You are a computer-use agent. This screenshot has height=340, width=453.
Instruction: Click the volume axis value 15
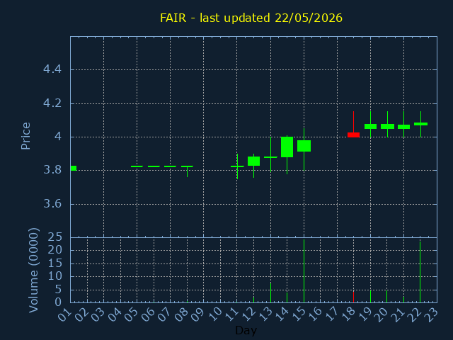pyautogui.click(x=55, y=263)
